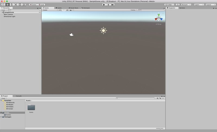The width and height of the screenshot is (217, 132).
Task: Switch to the Game tab
Action: 59,8
